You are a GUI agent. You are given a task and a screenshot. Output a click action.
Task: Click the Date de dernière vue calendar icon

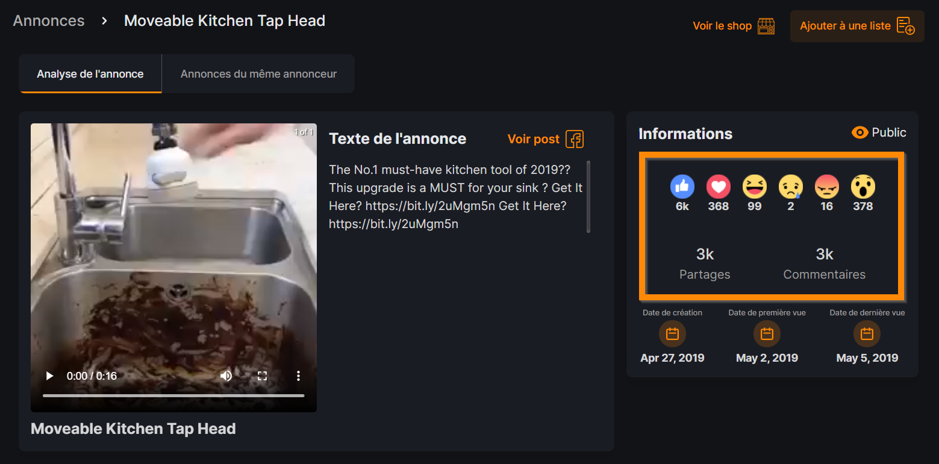tap(867, 333)
